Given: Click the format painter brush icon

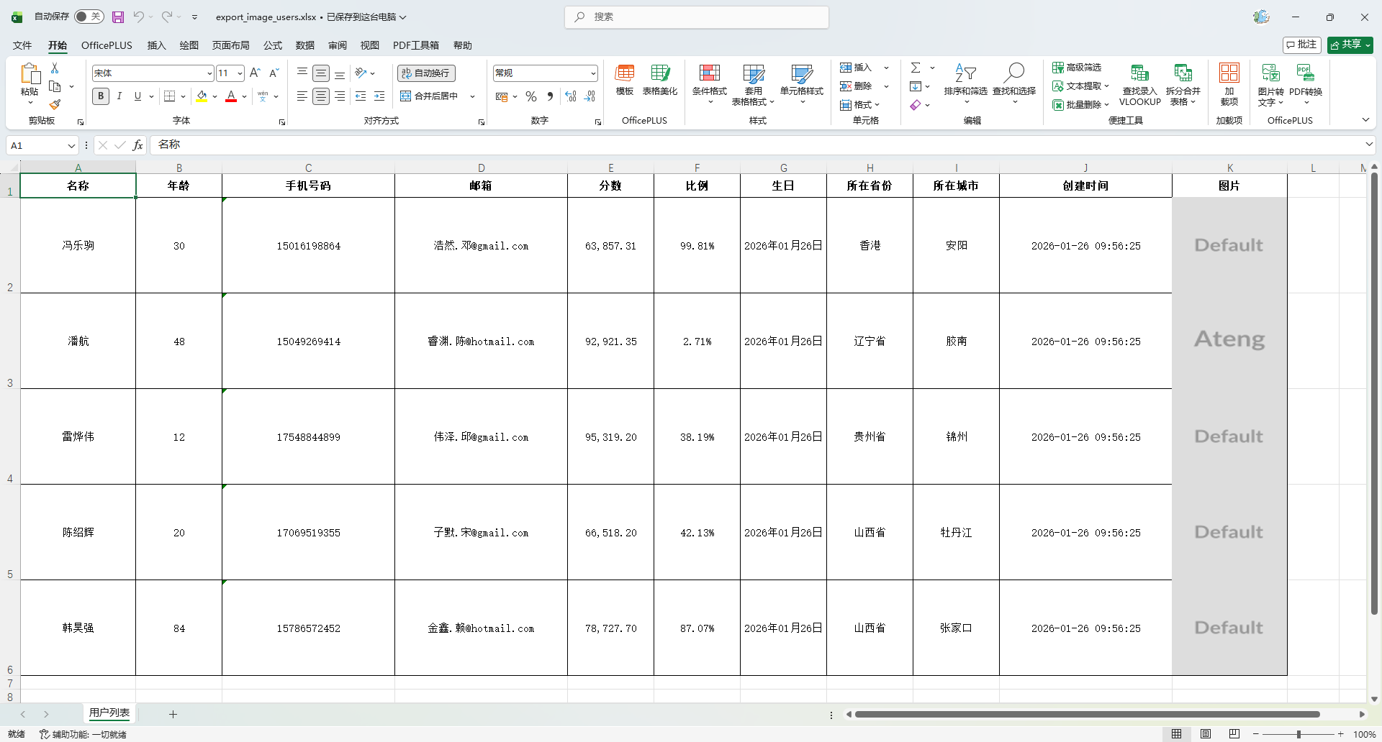Looking at the screenshot, I should (x=55, y=104).
